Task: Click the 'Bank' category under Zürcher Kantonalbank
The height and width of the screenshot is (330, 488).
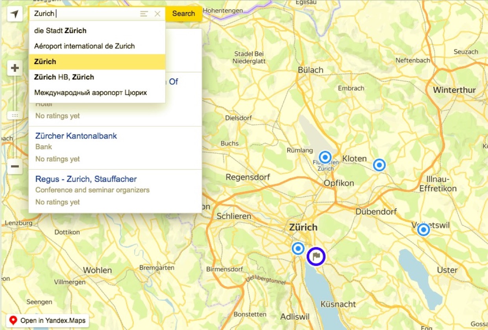Action: (44, 146)
